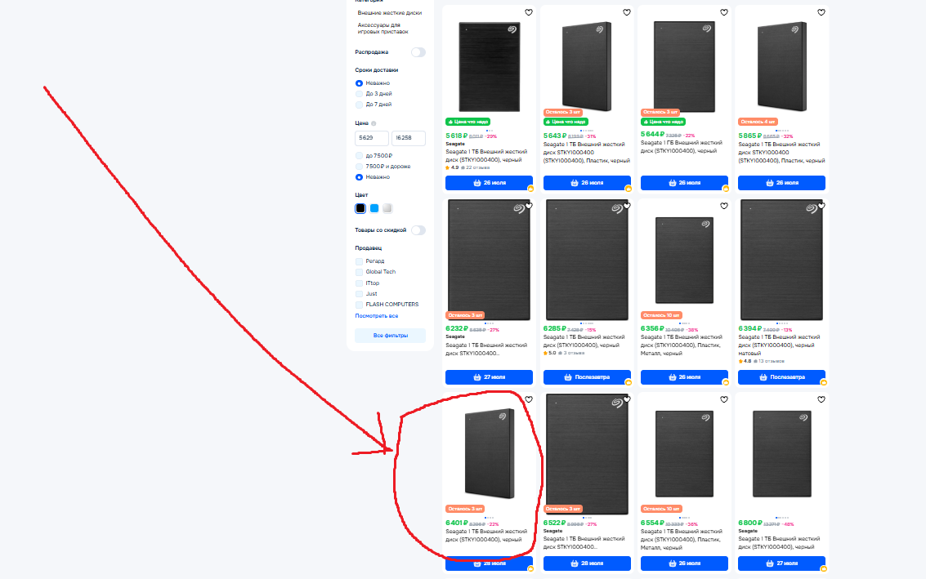Click the 27 июля button on the 6 800 ₽ card

pos(782,563)
